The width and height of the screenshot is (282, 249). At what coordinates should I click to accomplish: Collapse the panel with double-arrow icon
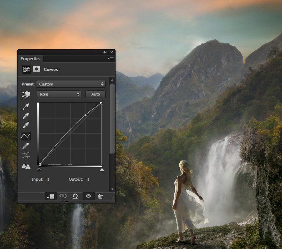(105, 52)
